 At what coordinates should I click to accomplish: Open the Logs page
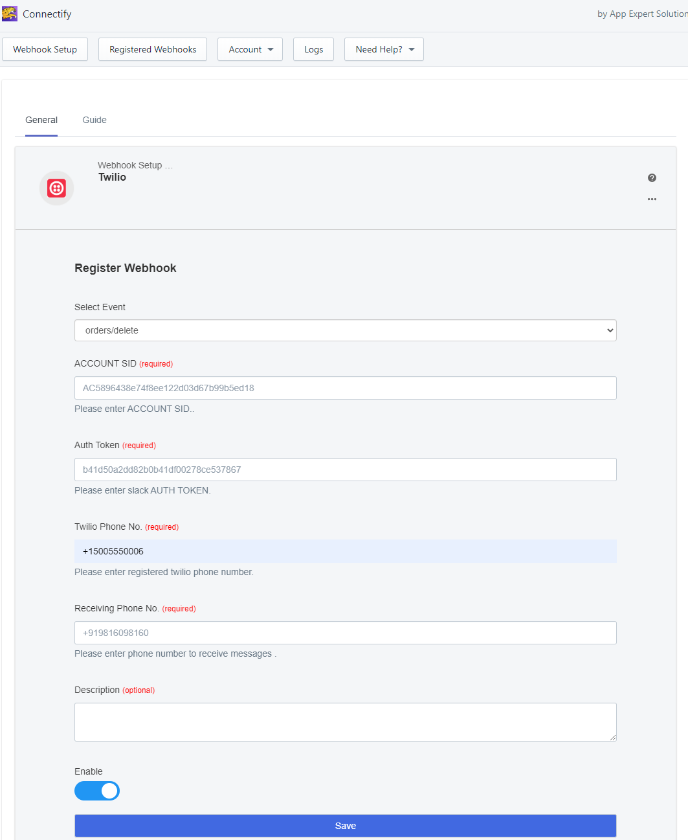[x=313, y=49]
